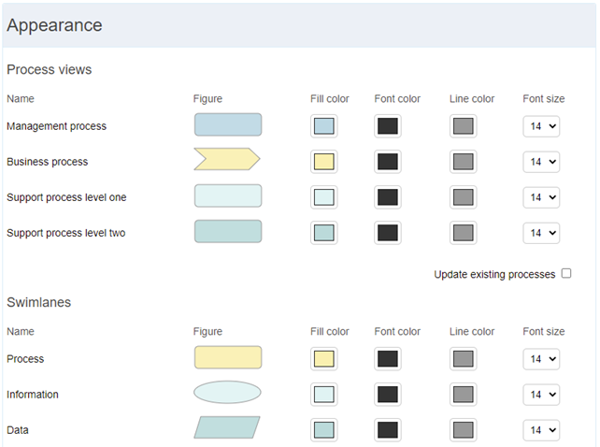Select the Information ellipse figure
The height and width of the screenshot is (447, 600).
227,392
